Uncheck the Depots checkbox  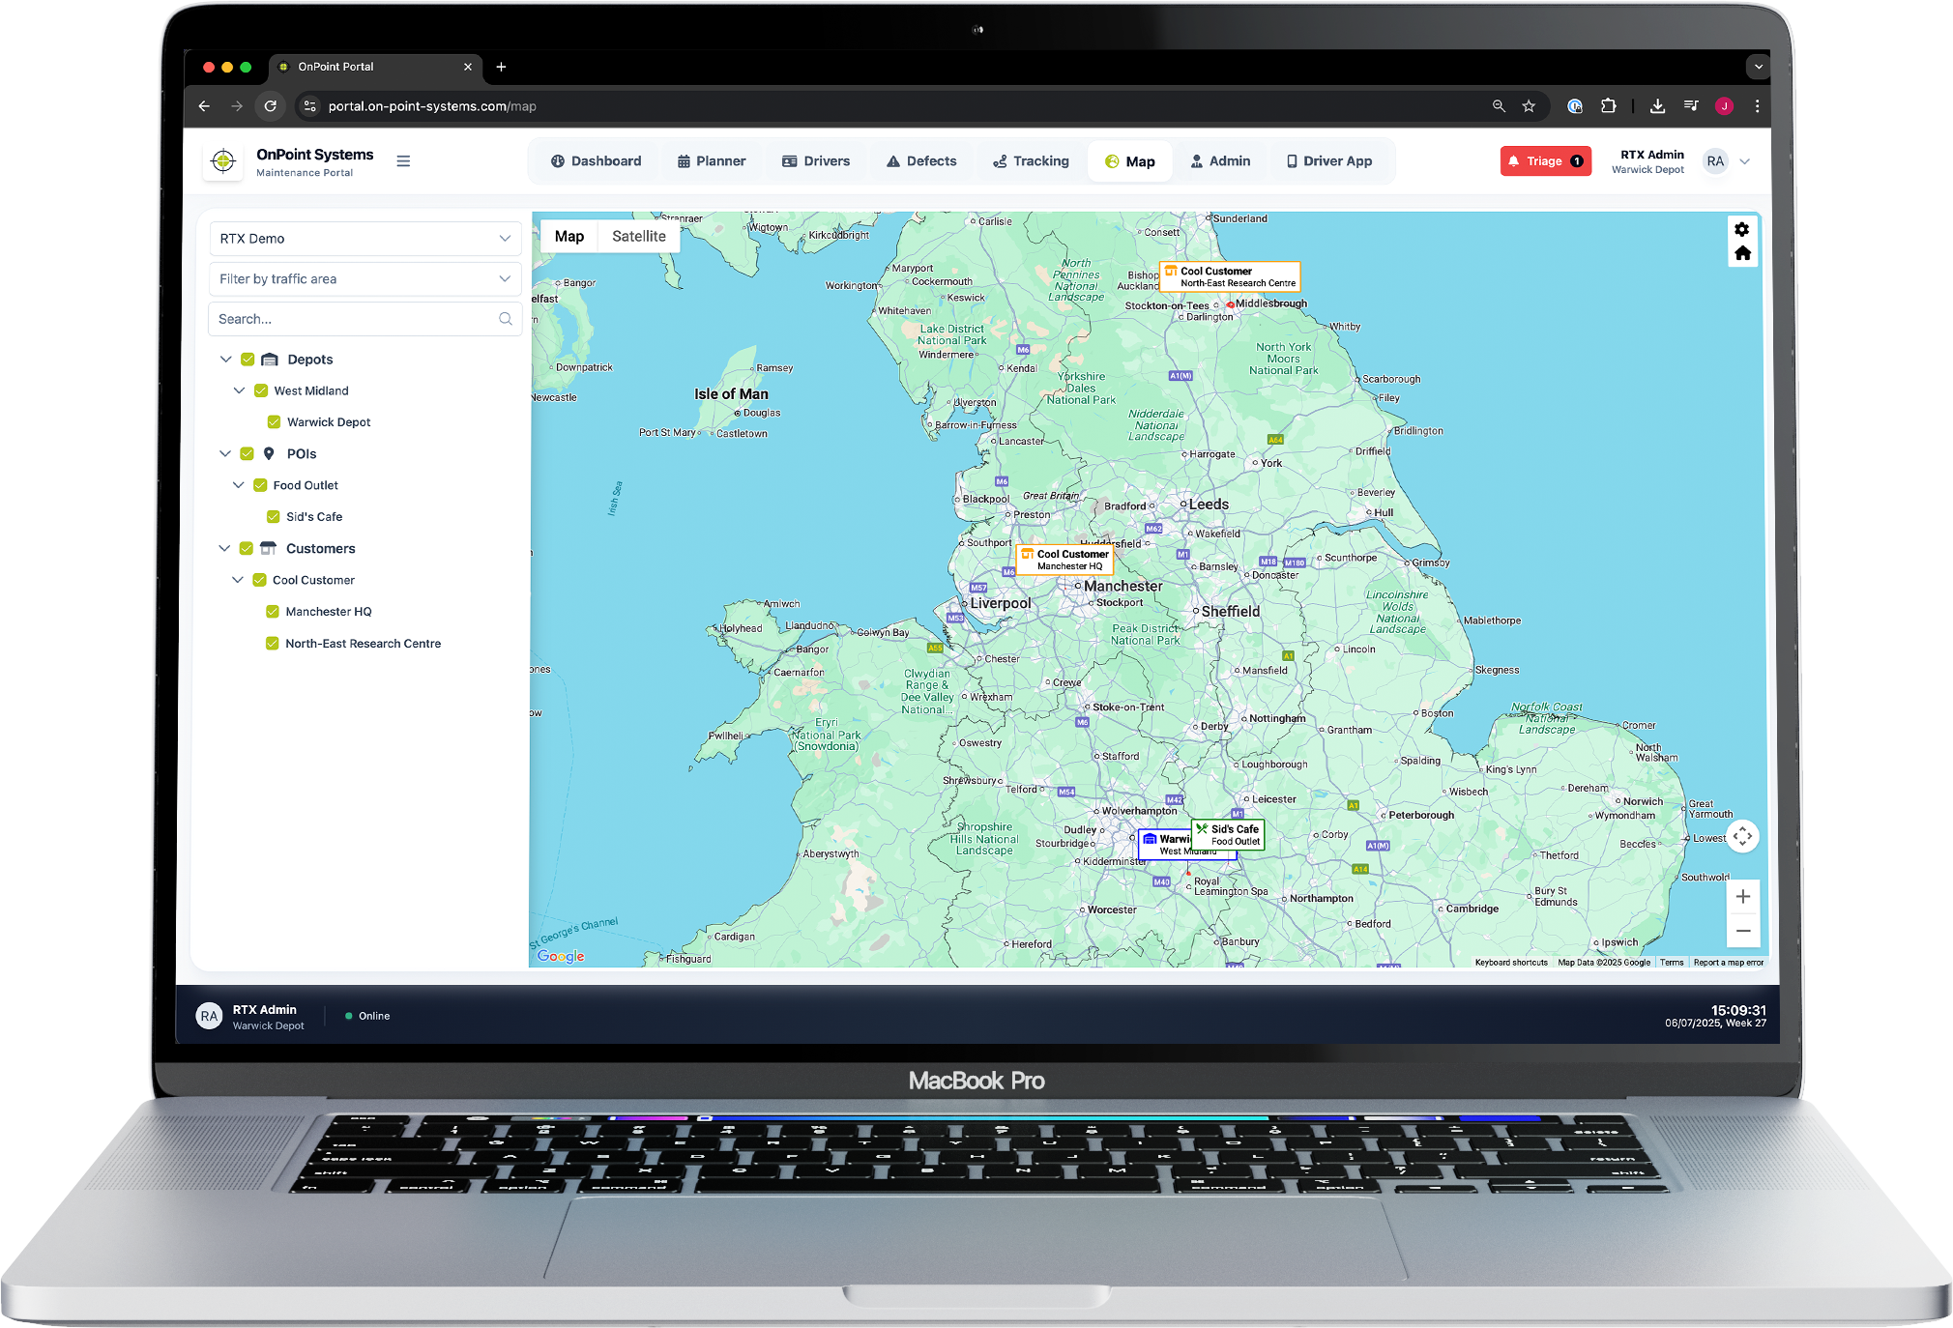248,360
